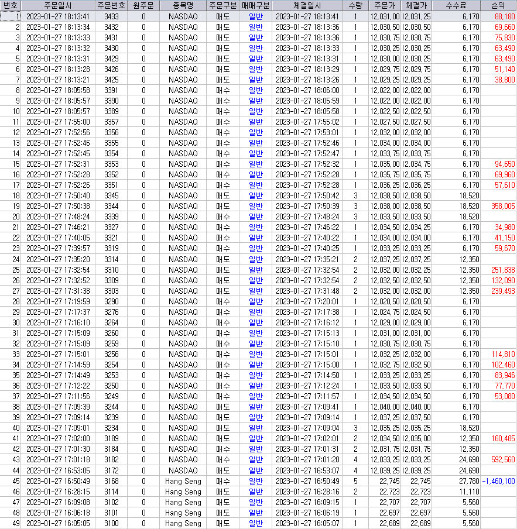Click profit value 592,560
The height and width of the screenshot is (529, 517).
(503, 459)
